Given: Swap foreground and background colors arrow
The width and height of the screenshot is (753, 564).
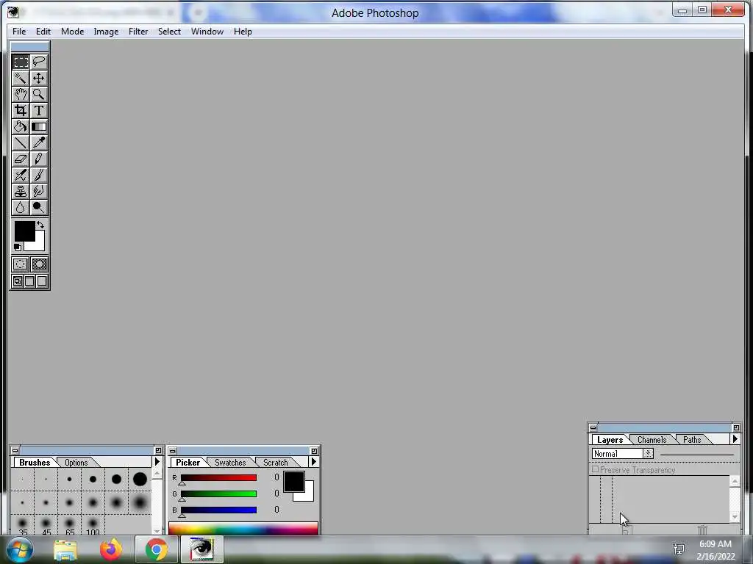Looking at the screenshot, I should pyautogui.click(x=41, y=225).
